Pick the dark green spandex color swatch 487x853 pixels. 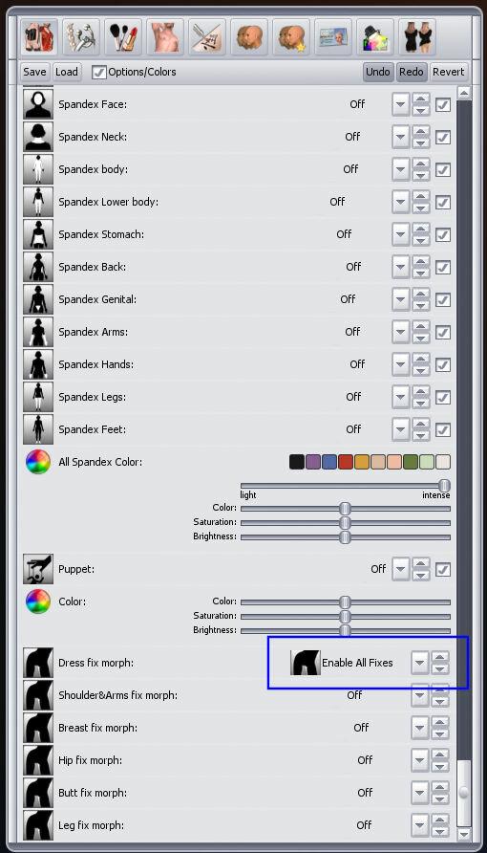pyautogui.click(x=411, y=463)
